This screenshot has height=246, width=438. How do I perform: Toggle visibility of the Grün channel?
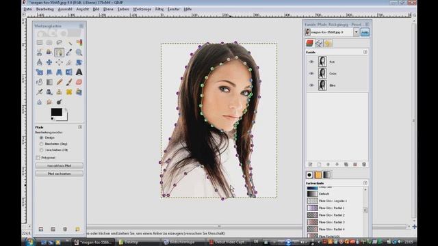tap(311, 73)
